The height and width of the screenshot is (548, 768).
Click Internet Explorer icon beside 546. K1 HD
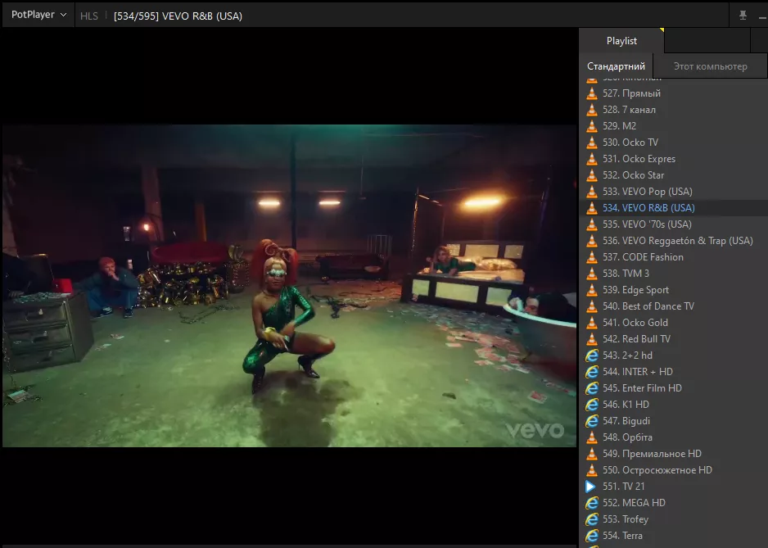pos(592,405)
